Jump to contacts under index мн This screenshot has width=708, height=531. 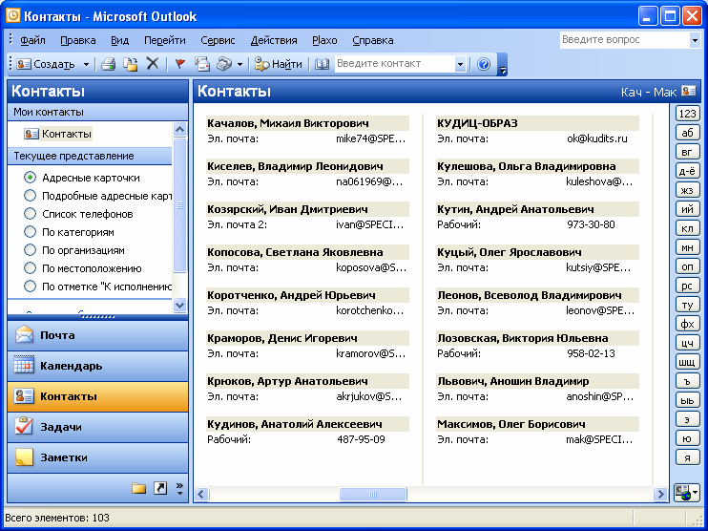pos(687,247)
